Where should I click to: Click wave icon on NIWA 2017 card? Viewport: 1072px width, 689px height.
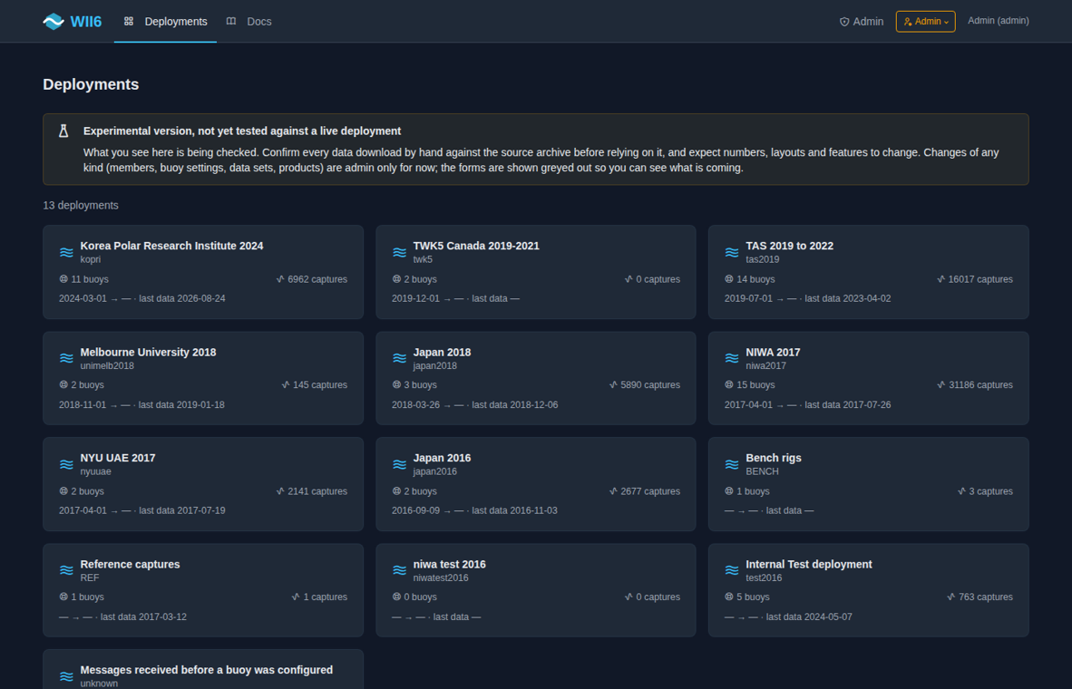click(x=732, y=358)
